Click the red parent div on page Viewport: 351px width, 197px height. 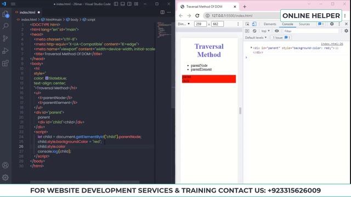209,79
